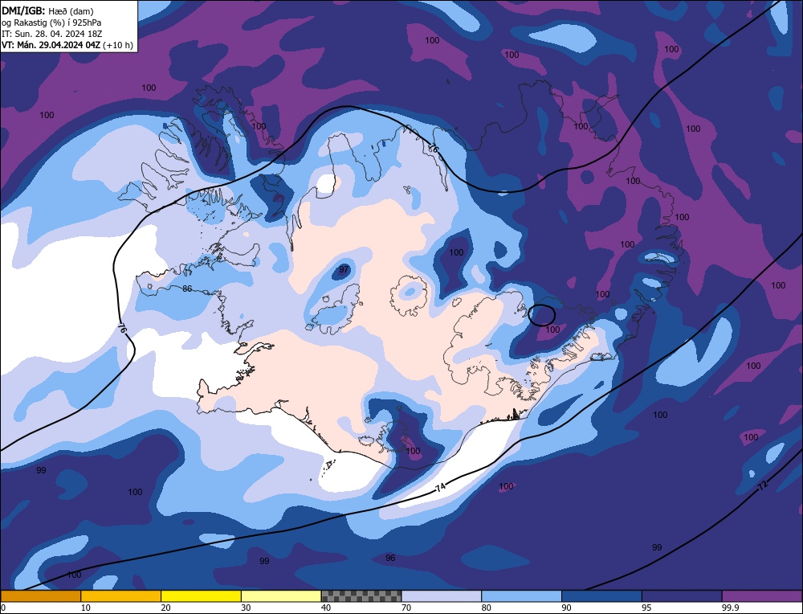Click the '76' contour label on the west contour

click(x=121, y=329)
